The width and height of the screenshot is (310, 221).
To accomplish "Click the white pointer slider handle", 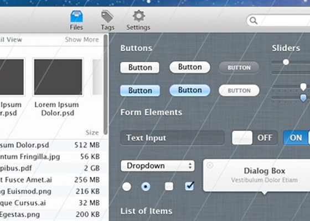I will click(303, 87).
